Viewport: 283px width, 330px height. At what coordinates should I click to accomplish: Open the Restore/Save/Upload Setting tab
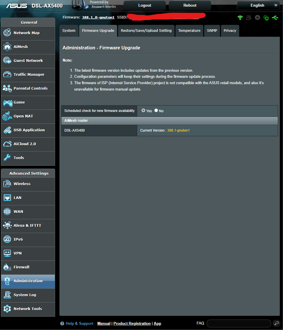tap(146, 30)
